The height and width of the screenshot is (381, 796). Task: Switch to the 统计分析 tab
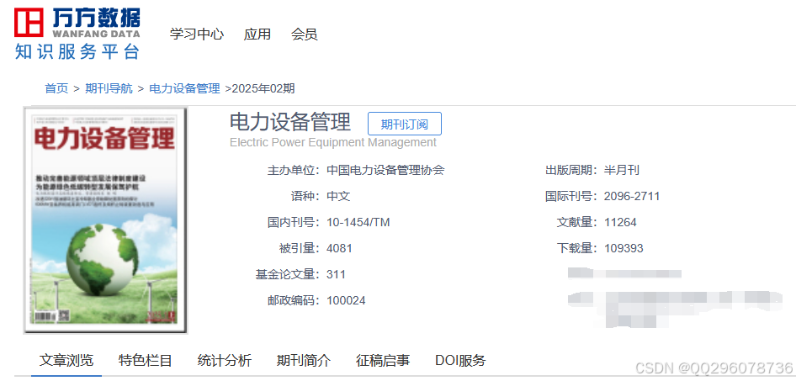225,361
